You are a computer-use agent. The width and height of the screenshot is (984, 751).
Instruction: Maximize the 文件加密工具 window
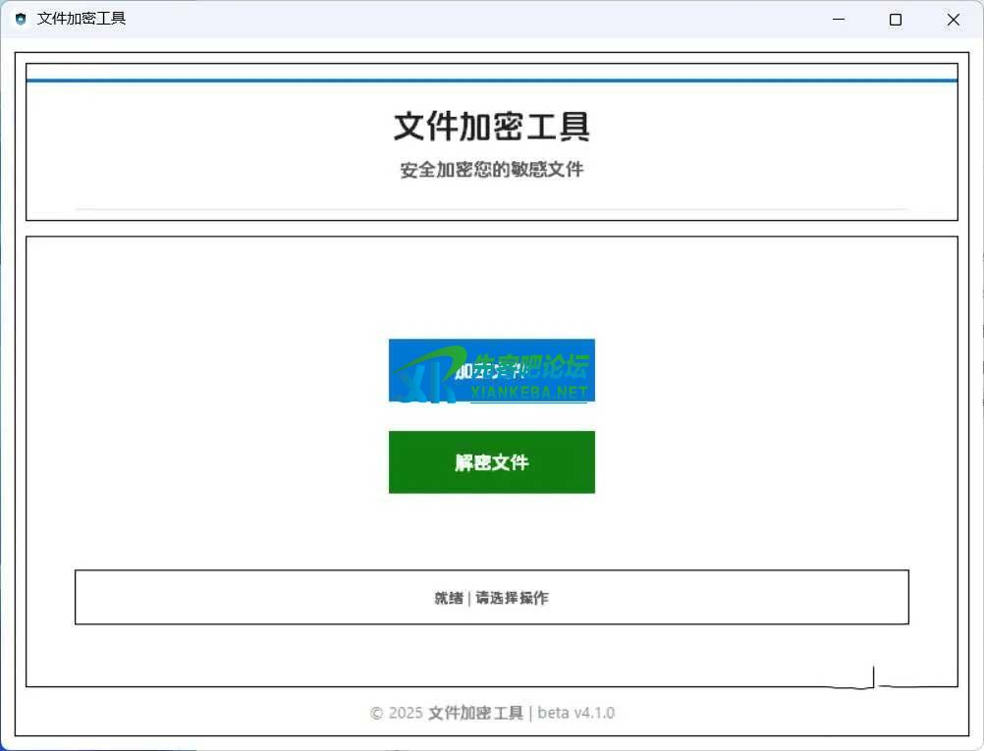pyautogui.click(x=895, y=19)
